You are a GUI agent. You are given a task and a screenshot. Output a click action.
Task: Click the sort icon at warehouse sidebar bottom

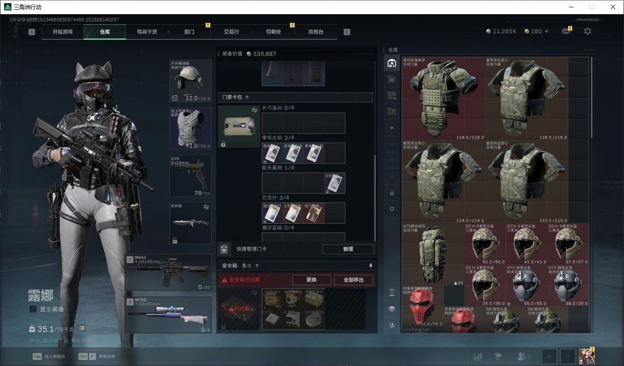pyautogui.click(x=392, y=325)
